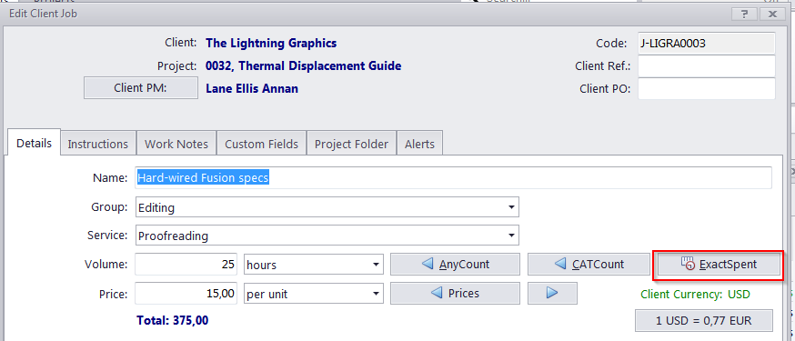Click the Client Ref. input field
This screenshot has width=795, height=341.
point(706,65)
